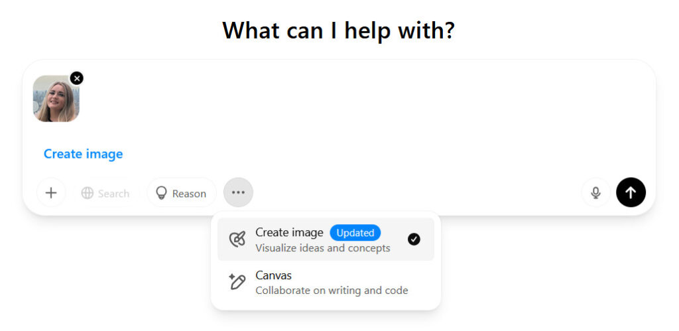Open the attached woman photo thumbnail
The height and width of the screenshot is (331, 679).
56,99
